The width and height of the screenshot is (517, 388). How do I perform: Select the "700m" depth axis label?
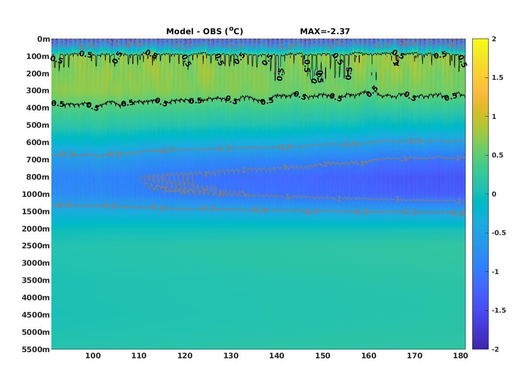click(38, 160)
